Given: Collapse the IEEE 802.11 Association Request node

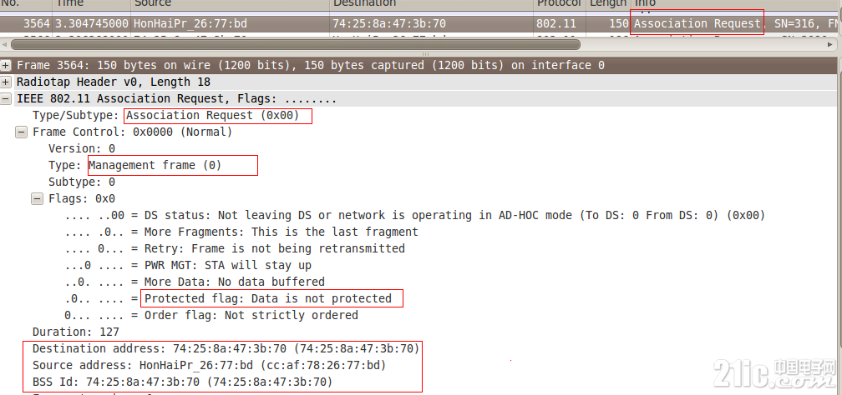Looking at the screenshot, I should click(x=7, y=98).
